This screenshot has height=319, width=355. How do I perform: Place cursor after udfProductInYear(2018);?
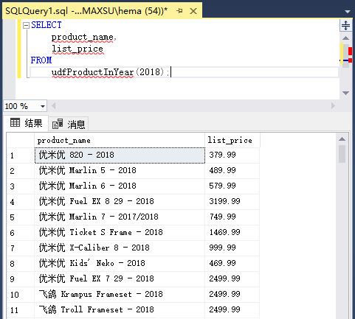coord(171,72)
